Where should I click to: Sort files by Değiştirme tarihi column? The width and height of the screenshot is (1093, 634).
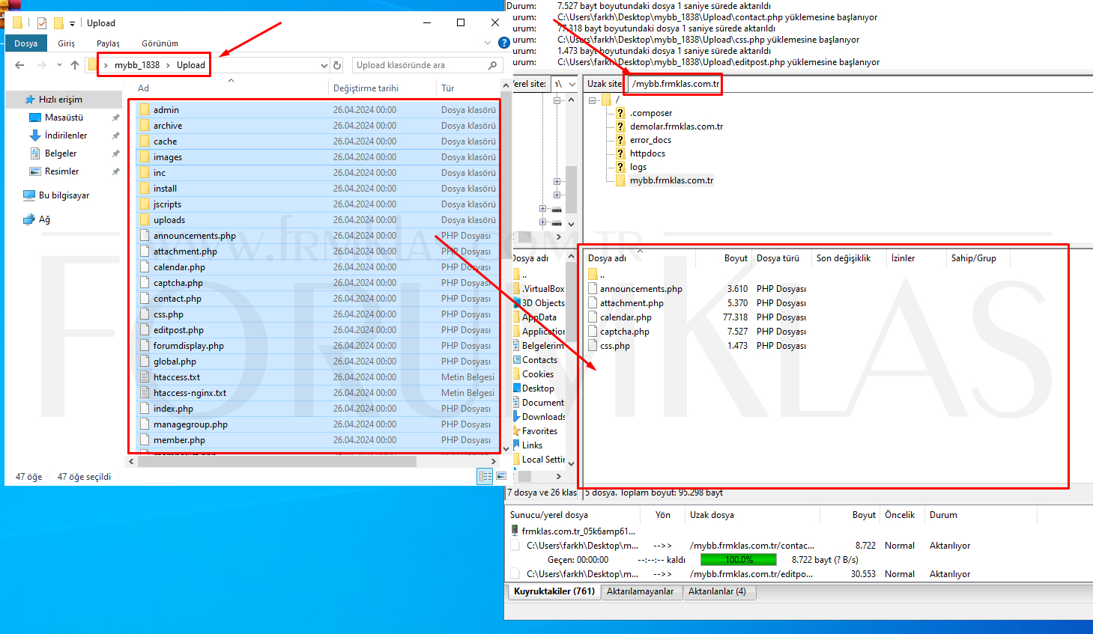[366, 88]
